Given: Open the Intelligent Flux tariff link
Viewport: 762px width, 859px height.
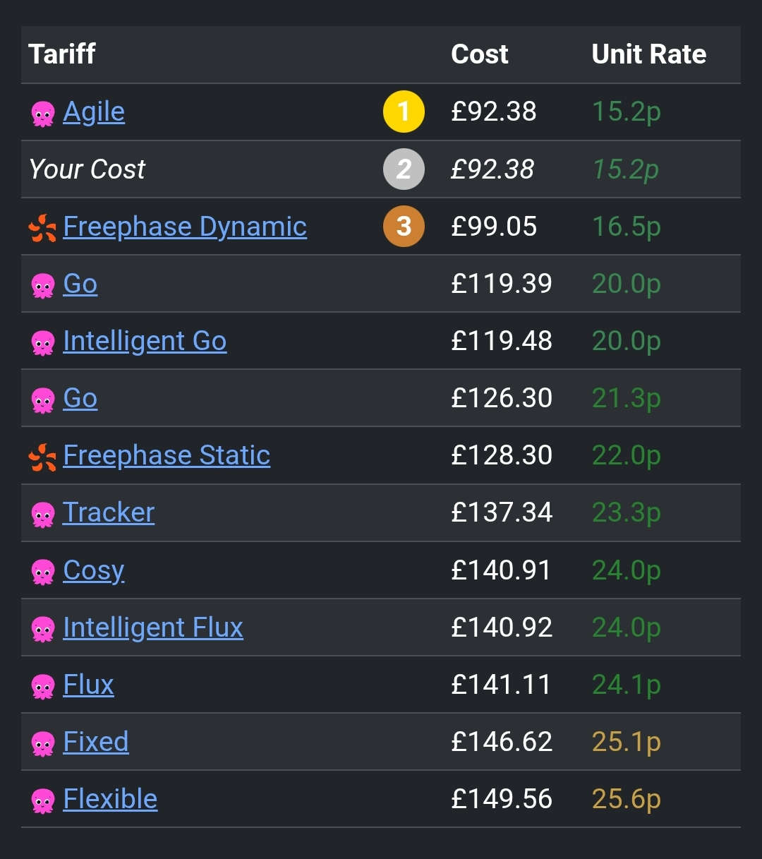Looking at the screenshot, I should pos(153,627).
